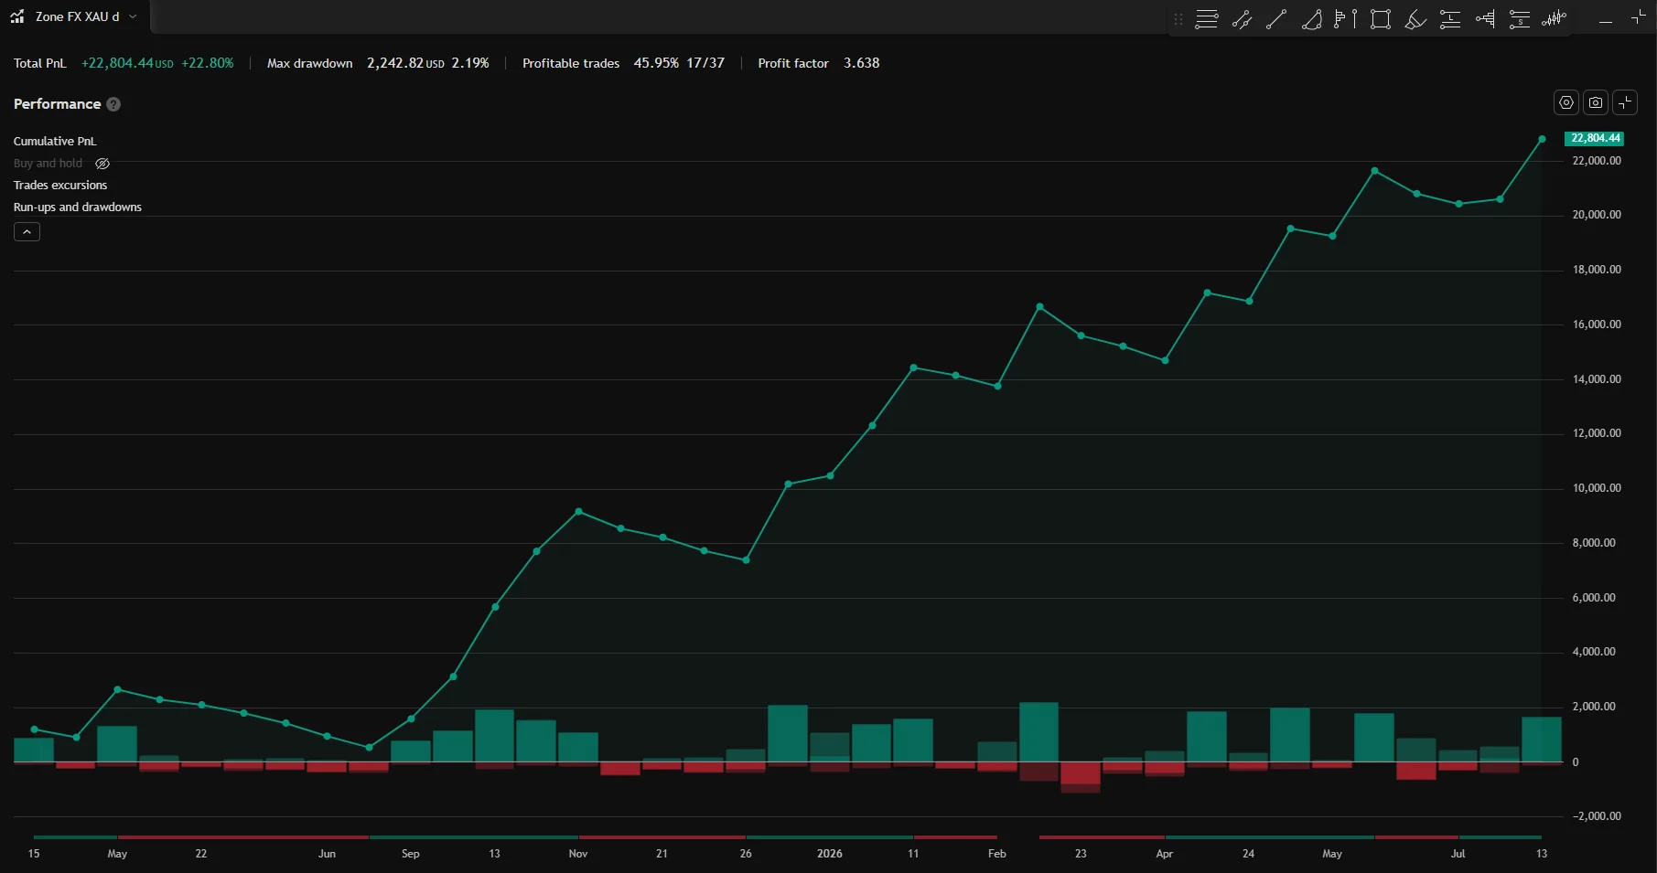Collapse the panel with the corner icon
The height and width of the screenshot is (873, 1657).
pos(1639,17)
